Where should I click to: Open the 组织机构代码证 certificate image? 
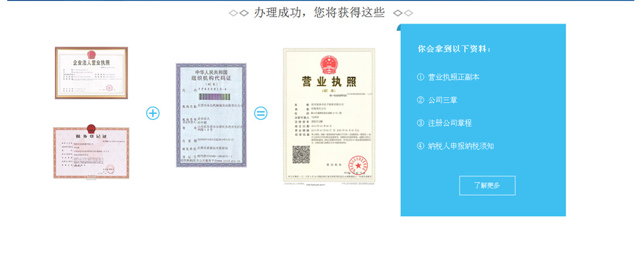pyautogui.click(x=211, y=115)
